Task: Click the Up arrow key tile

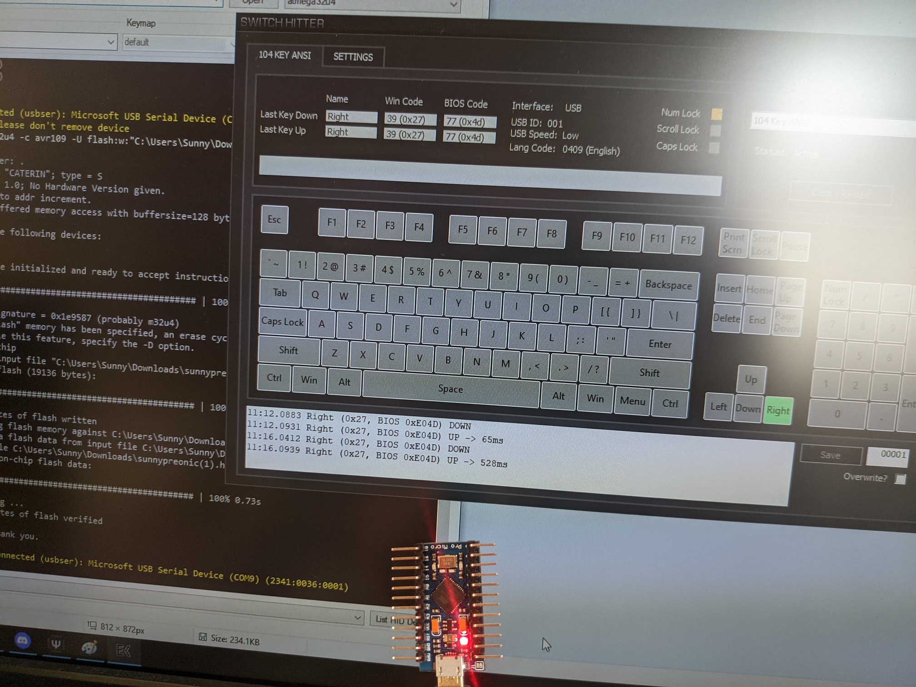Action: [x=751, y=380]
